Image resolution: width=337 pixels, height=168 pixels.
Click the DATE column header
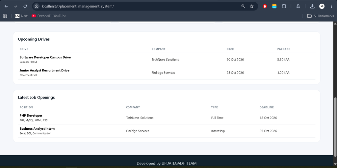click(x=230, y=49)
